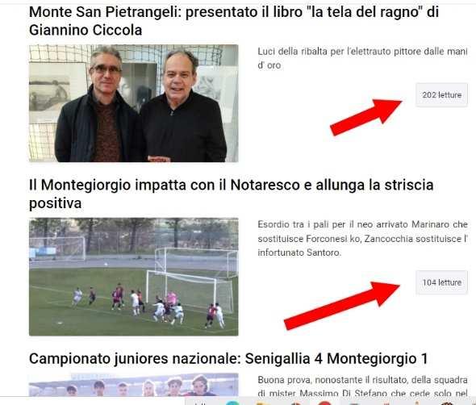Select the 'Buona prova, nonostante il risultato' summary

[x=362, y=386]
